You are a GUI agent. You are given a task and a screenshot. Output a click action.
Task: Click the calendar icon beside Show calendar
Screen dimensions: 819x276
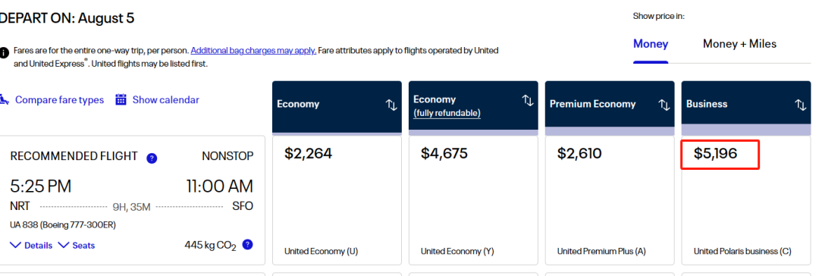pos(121,99)
